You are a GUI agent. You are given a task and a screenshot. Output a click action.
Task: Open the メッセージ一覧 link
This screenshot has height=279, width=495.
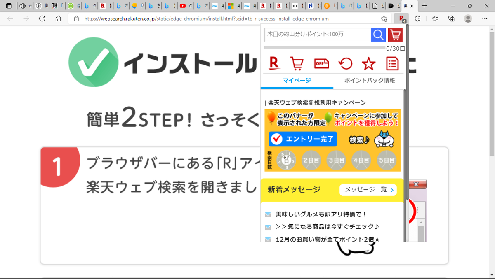pyautogui.click(x=368, y=190)
